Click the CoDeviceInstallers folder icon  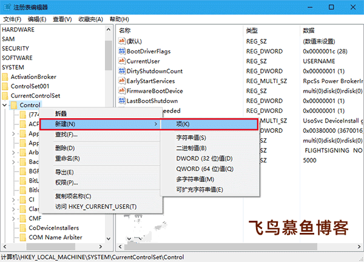click(x=23, y=228)
